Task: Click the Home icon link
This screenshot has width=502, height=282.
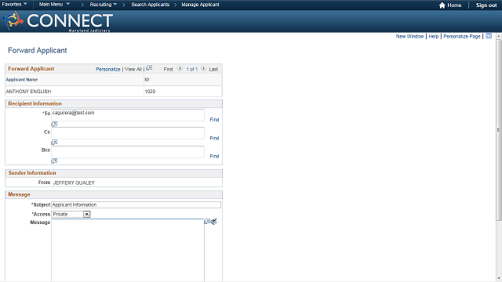Action: (x=450, y=5)
